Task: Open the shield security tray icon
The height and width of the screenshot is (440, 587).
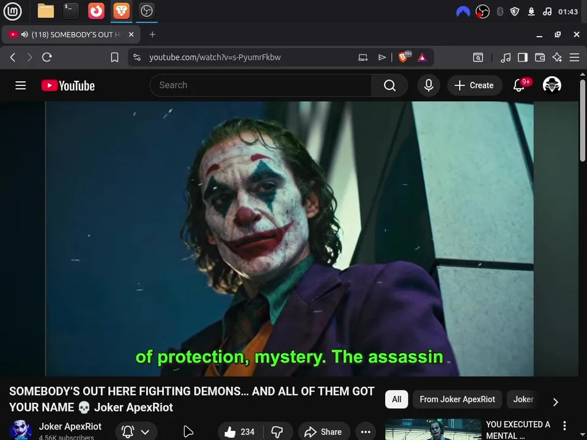Action: pos(515,12)
